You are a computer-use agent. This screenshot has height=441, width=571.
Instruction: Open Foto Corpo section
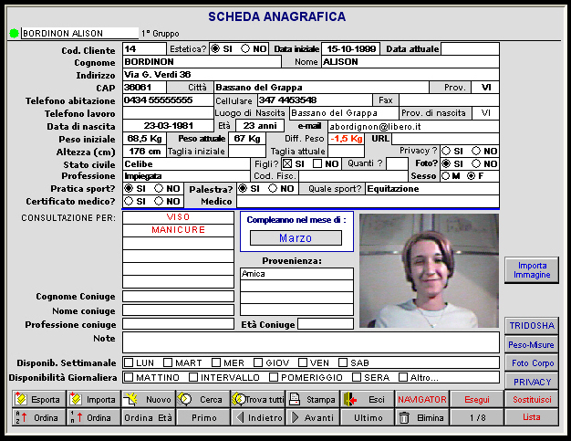coord(532,363)
